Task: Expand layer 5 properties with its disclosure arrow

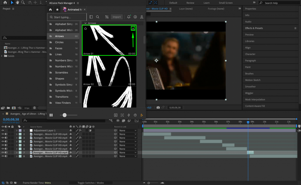Action: coord(17,145)
